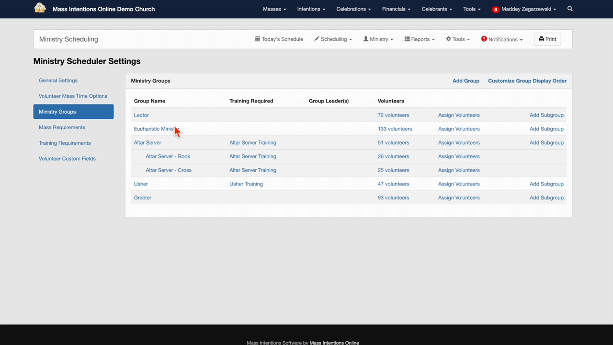Open the Intentions dropdown menu

coord(311,9)
